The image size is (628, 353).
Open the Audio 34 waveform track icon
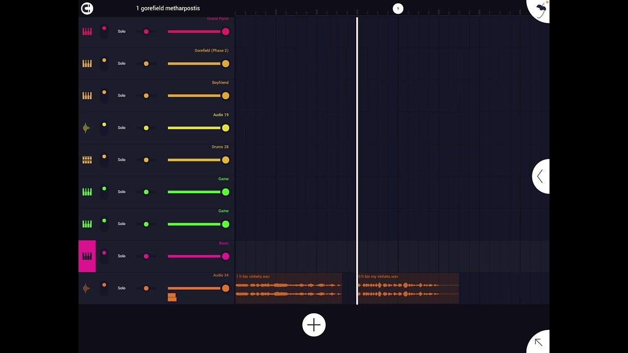click(x=87, y=288)
